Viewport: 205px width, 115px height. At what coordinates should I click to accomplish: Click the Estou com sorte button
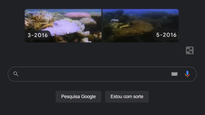click(x=127, y=97)
